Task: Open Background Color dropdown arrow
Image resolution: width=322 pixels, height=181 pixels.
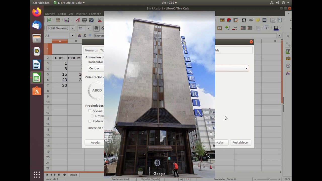Action: pos(280,28)
